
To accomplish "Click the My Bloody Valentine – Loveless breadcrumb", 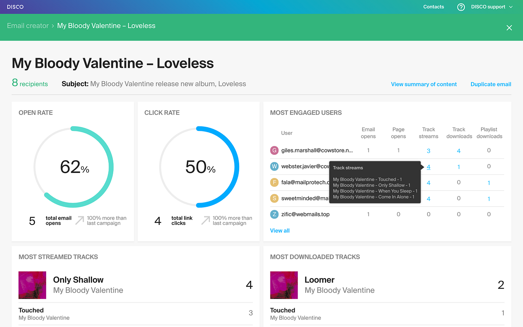I will click(106, 26).
